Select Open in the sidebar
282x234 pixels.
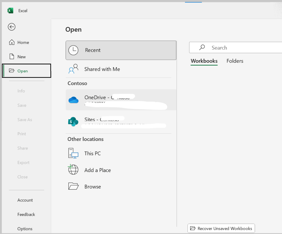26,71
